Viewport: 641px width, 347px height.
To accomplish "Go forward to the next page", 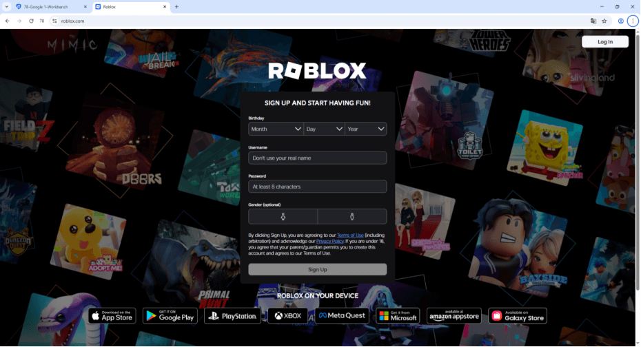I will 19,21.
